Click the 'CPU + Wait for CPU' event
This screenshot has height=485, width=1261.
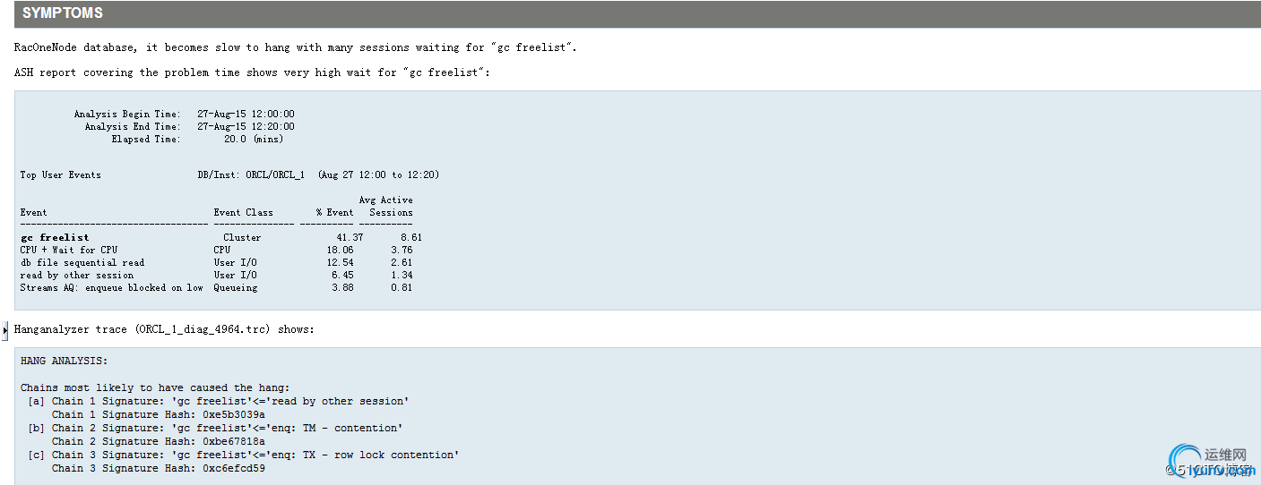click(69, 250)
